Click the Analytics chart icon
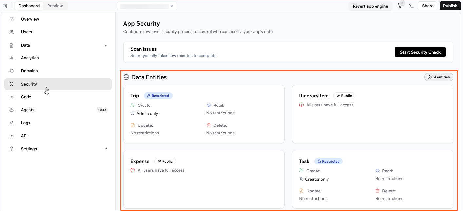The height and width of the screenshot is (211, 463). pyautogui.click(x=11, y=58)
